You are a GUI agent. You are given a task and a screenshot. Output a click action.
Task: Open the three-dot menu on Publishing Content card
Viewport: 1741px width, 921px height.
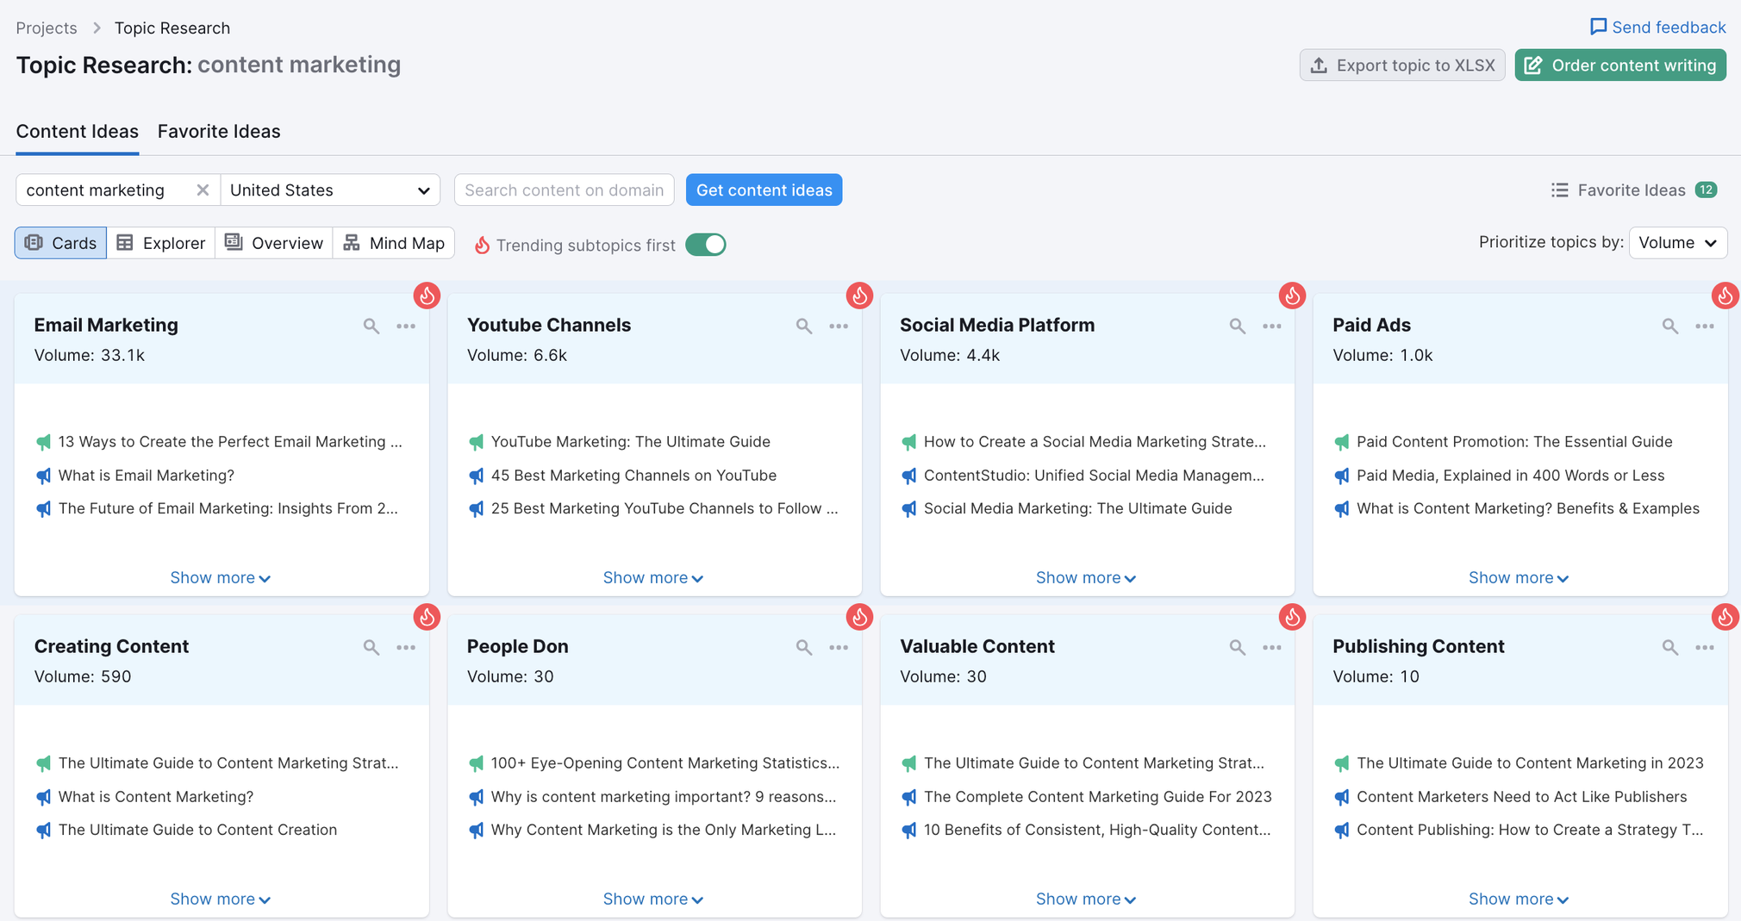[x=1705, y=647]
